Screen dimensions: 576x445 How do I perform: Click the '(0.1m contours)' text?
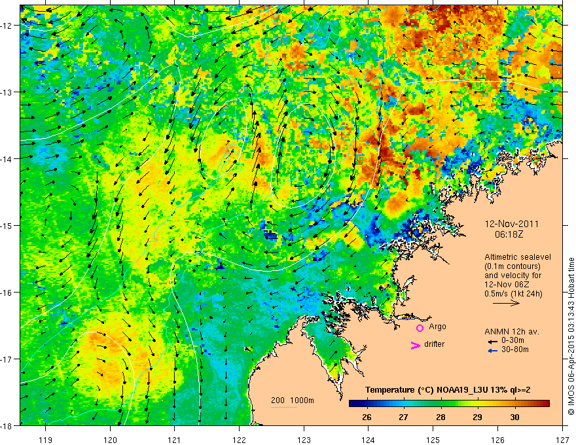[x=512, y=266]
